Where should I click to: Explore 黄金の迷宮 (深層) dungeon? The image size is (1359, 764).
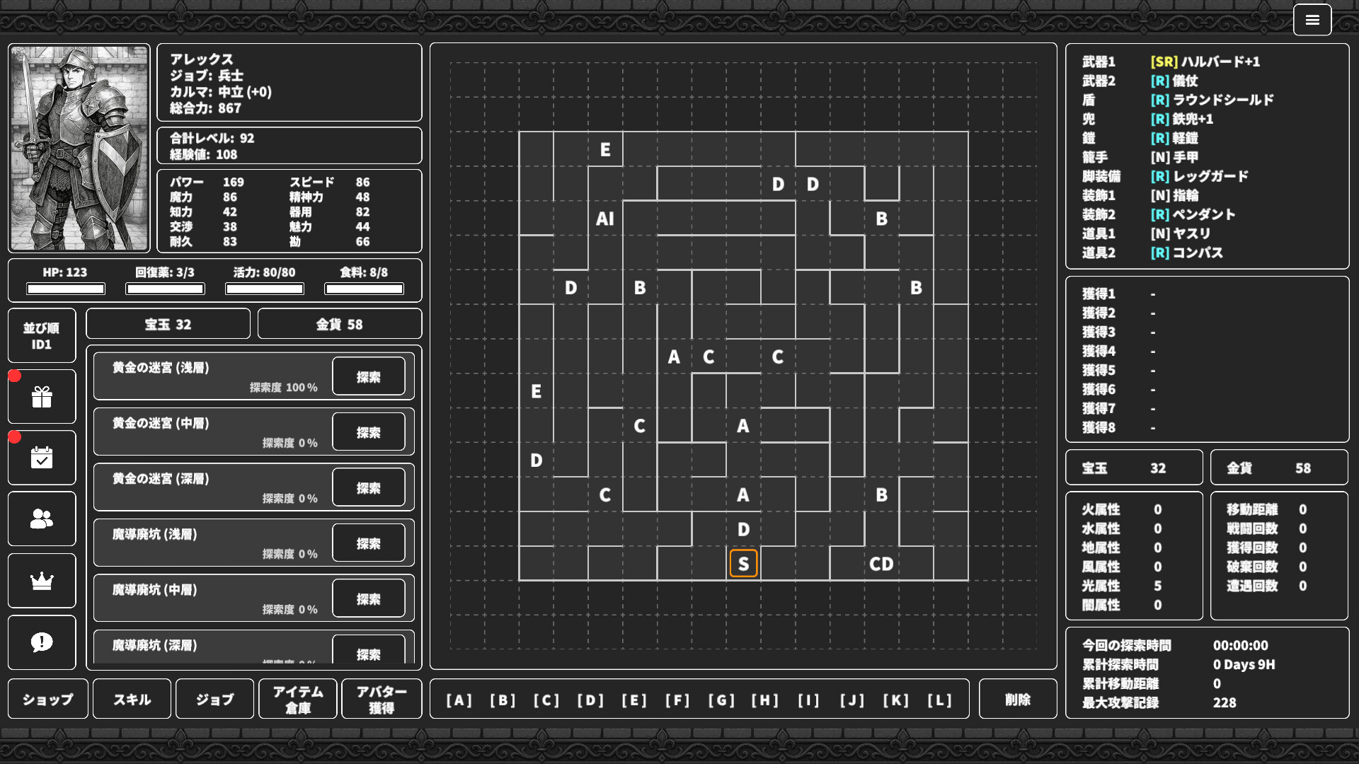369,487
